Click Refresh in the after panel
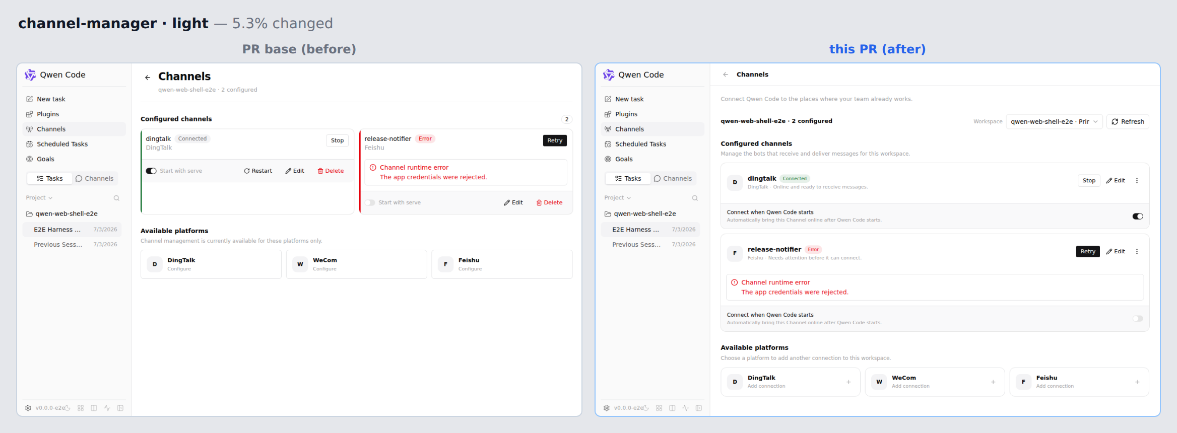The width and height of the screenshot is (1177, 433). 1128,122
